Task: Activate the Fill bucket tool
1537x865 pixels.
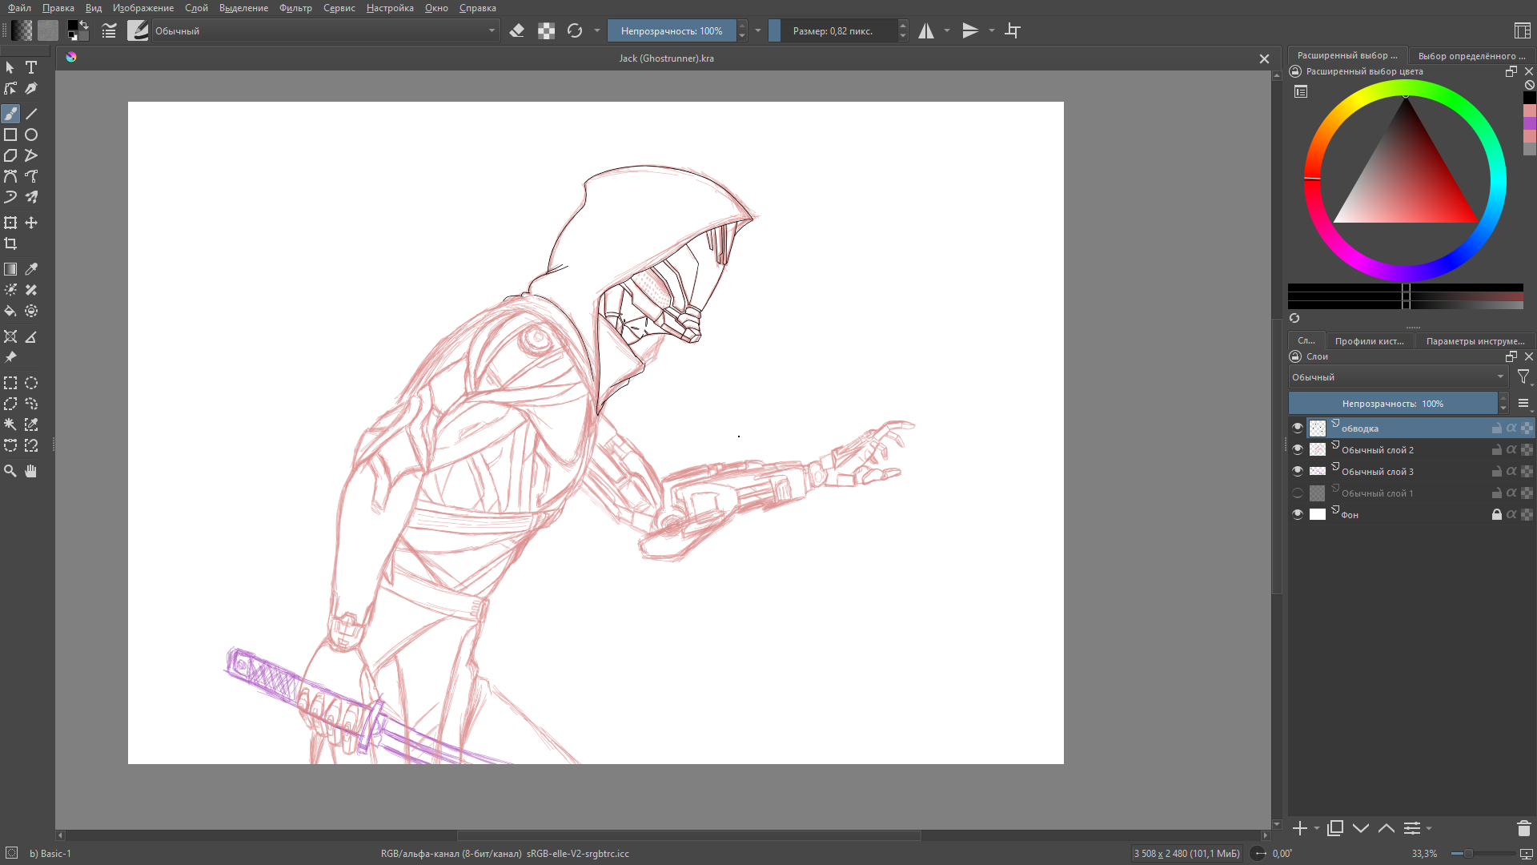Action: [10, 311]
